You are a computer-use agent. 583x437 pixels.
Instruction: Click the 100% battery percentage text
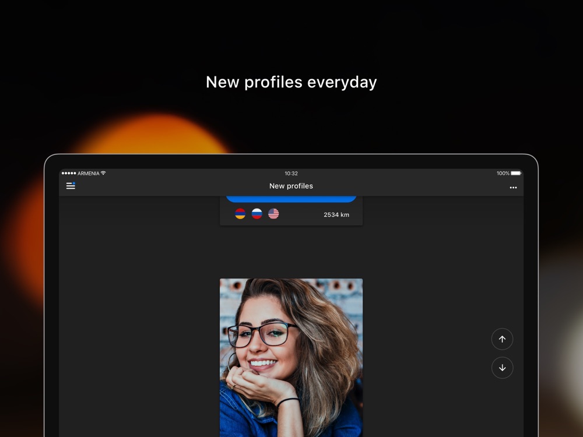[503, 173]
